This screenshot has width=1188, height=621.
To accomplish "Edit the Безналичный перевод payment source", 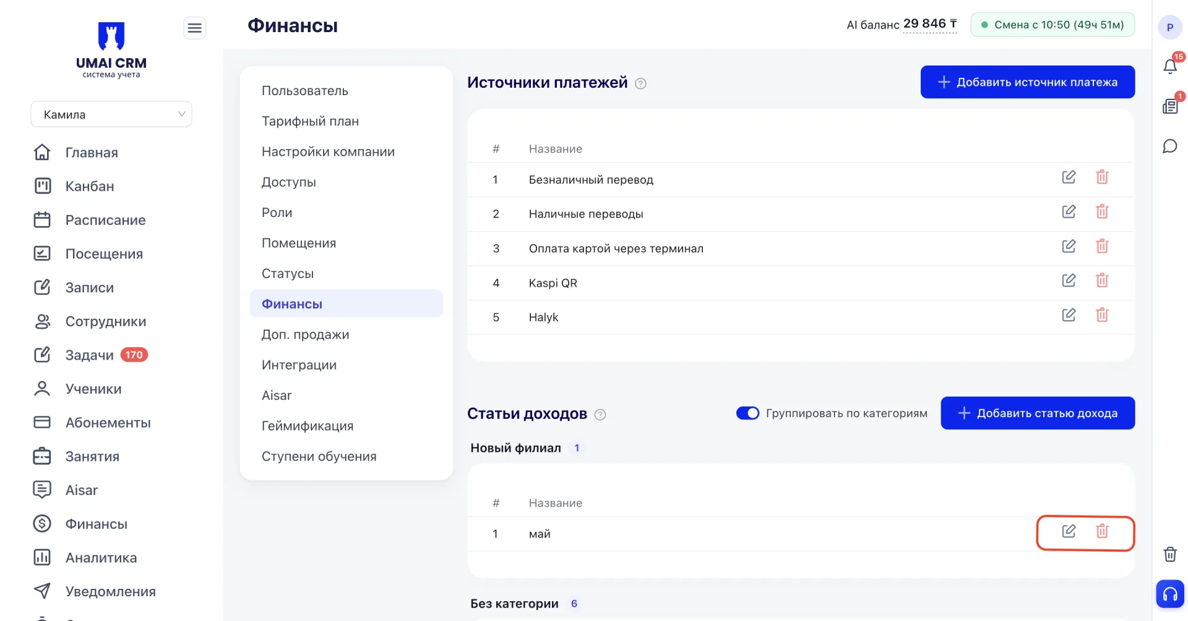I will click(x=1069, y=177).
